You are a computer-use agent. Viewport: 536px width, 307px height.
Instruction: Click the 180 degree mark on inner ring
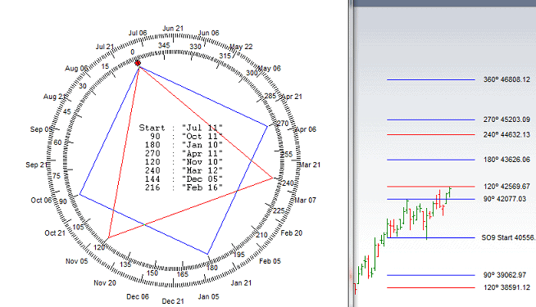click(212, 268)
